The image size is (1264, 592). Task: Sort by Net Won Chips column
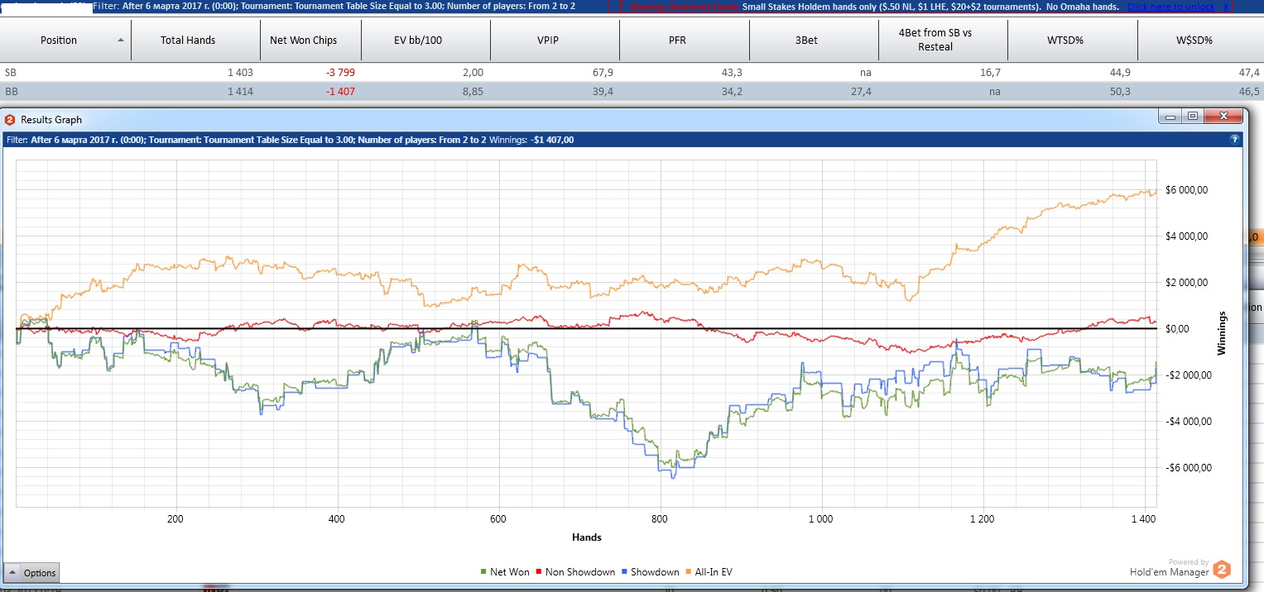(x=303, y=40)
